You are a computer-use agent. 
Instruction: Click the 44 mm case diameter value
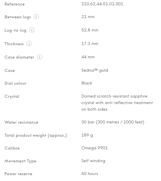[88, 57]
